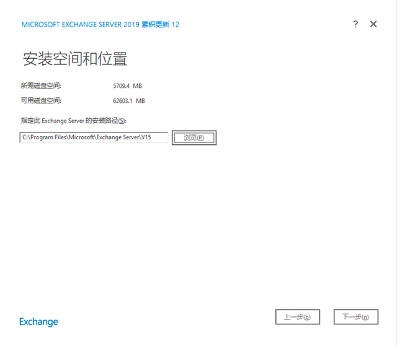Viewport: 397px width, 346px height.
Task: Go back with 上一步(b) button
Action: pyautogui.click(x=298, y=317)
